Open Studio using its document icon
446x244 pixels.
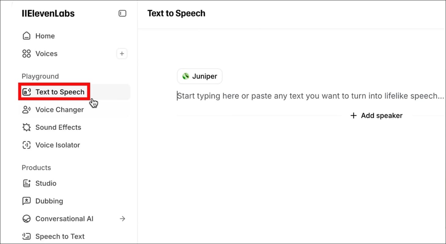(x=27, y=183)
